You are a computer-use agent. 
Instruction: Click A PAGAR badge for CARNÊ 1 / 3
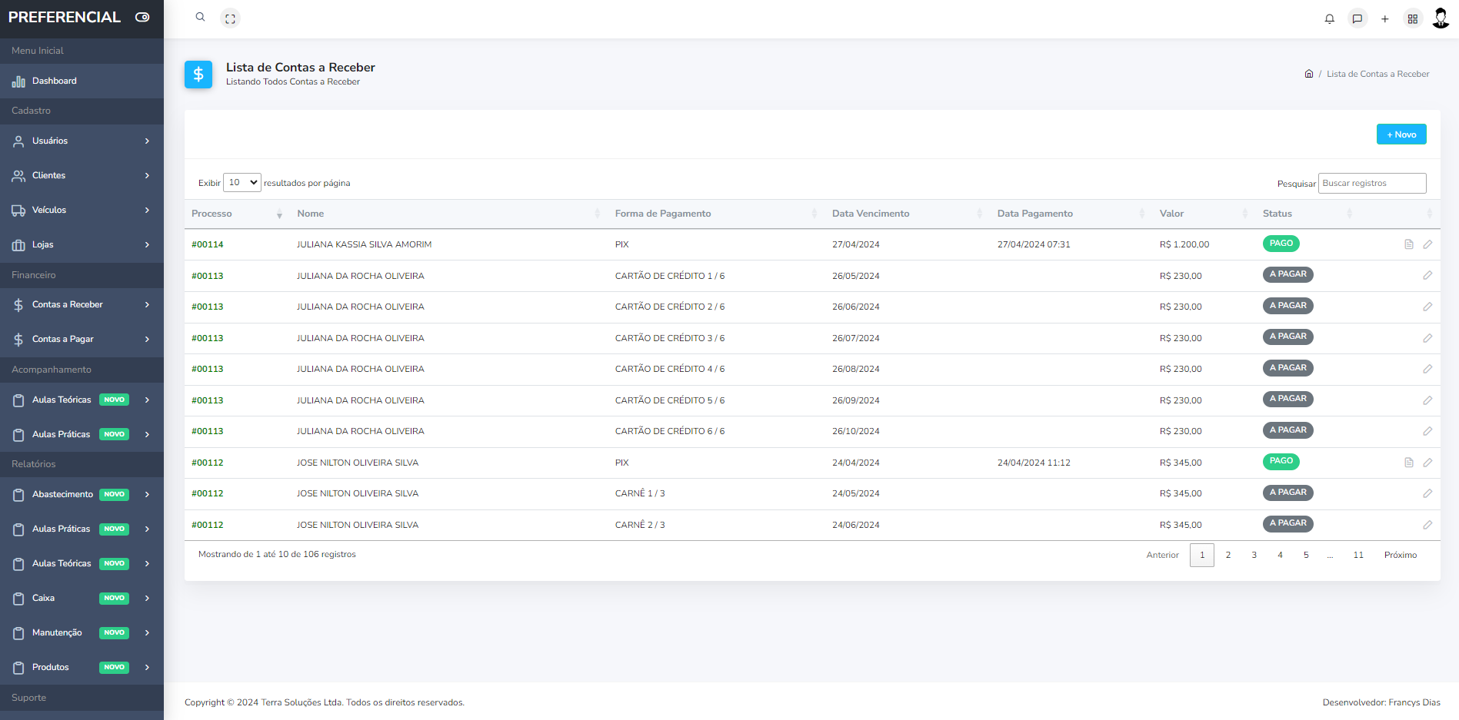(x=1287, y=493)
